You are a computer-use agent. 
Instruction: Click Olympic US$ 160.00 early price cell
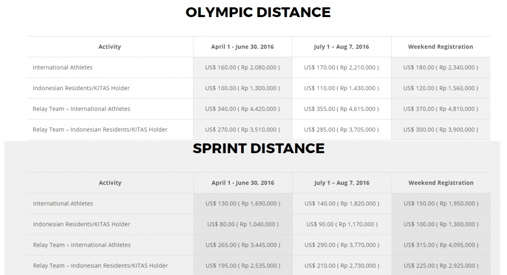click(243, 67)
